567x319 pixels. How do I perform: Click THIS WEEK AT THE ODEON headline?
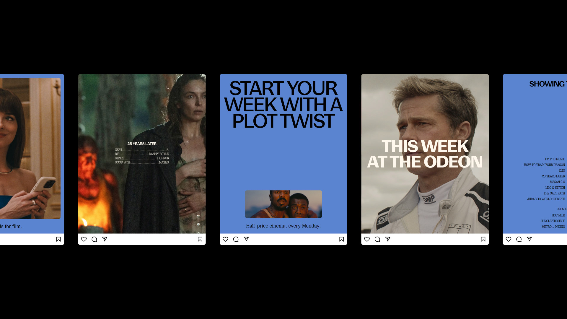pyautogui.click(x=425, y=154)
